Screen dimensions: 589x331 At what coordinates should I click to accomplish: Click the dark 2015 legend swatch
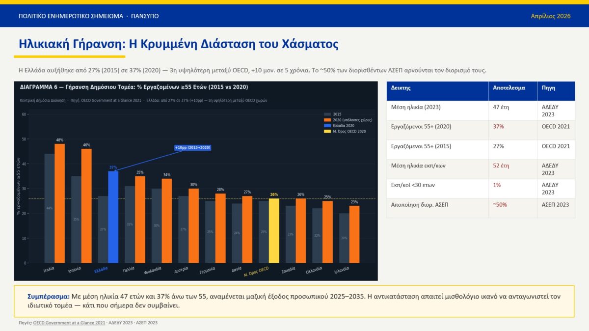tap(327, 114)
